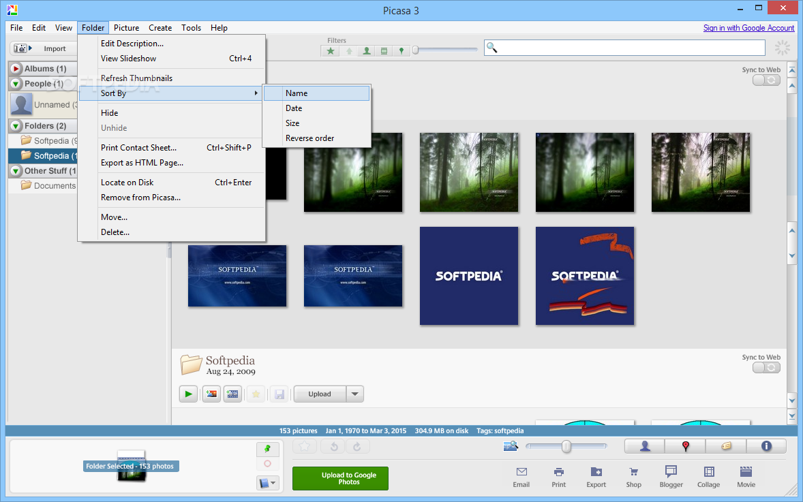This screenshot has height=502, width=803.
Task: Toggle Sync to Web for Softpedia Aug 24 folder
Action: (766, 368)
